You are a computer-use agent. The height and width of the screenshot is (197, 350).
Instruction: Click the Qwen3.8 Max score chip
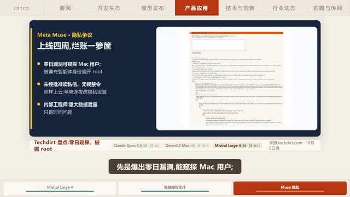(187, 146)
